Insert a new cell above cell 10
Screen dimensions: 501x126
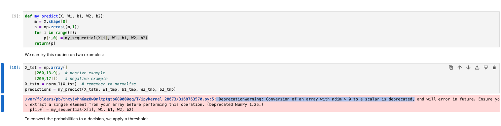(477, 68)
